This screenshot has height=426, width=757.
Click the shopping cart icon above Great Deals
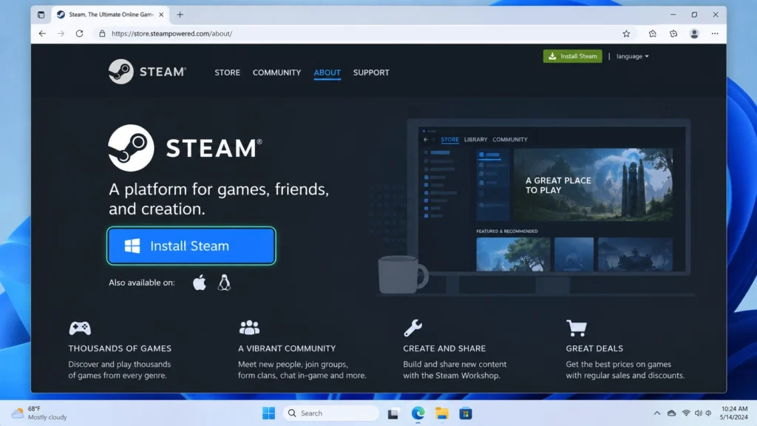pos(577,328)
